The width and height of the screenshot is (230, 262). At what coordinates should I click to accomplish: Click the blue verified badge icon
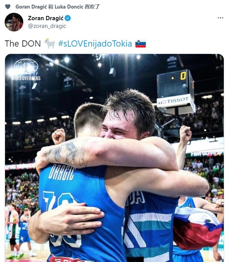67,18
